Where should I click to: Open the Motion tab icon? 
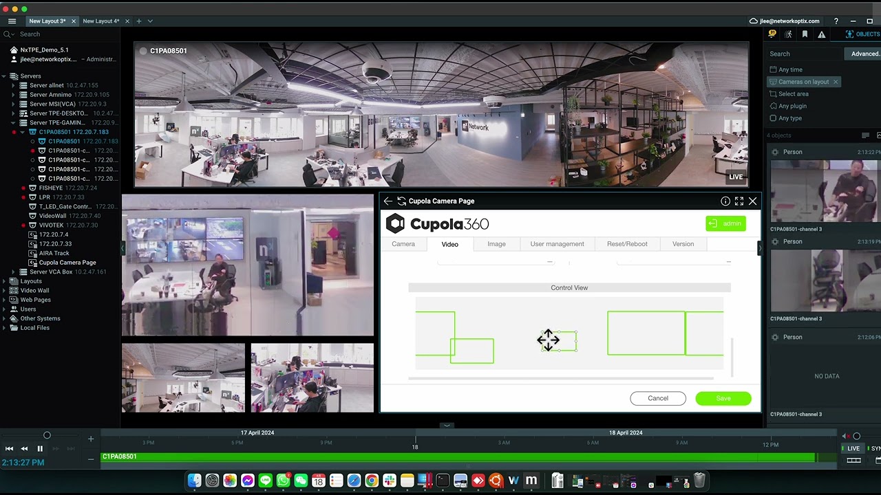[x=788, y=34]
